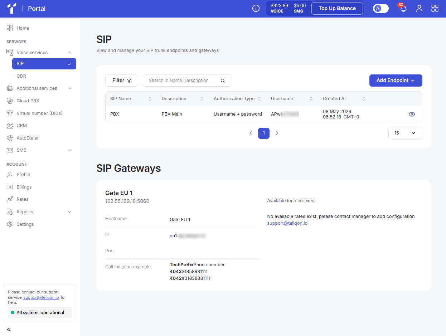Go to previous page arrow
Image resolution: width=446 pixels, height=336 pixels.
(x=251, y=133)
